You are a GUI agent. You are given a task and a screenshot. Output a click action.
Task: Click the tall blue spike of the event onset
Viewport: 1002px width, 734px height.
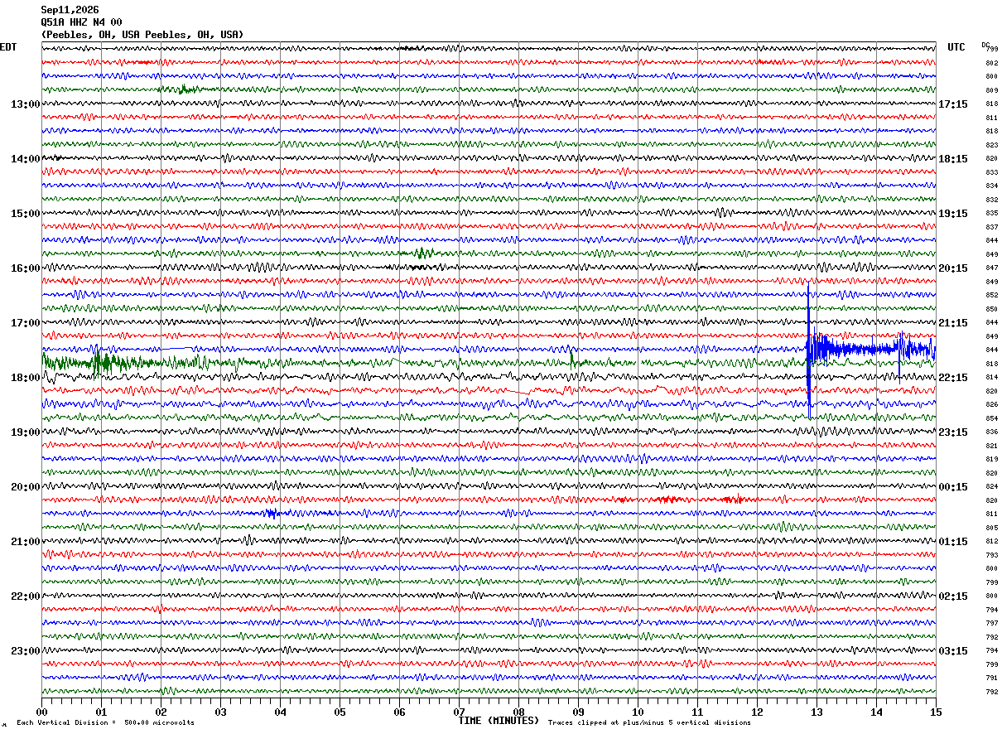809,350
